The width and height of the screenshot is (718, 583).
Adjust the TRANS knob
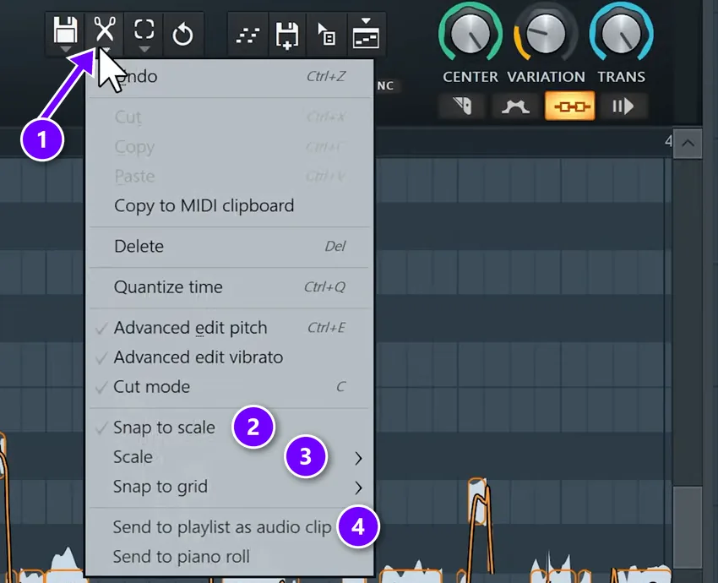pyautogui.click(x=621, y=35)
